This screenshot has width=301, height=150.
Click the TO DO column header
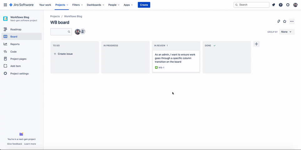[56, 46]
